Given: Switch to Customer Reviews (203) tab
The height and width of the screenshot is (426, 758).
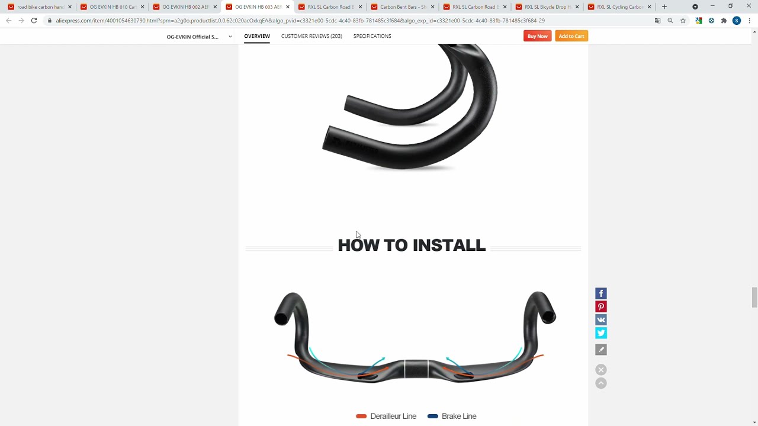Looking at the screenshot, I should click(x=311, y=36).
